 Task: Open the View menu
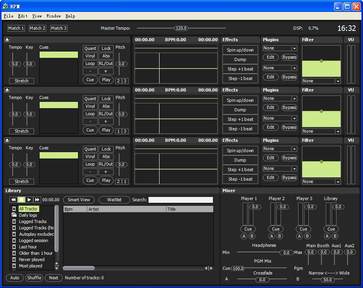pos(37,16)
